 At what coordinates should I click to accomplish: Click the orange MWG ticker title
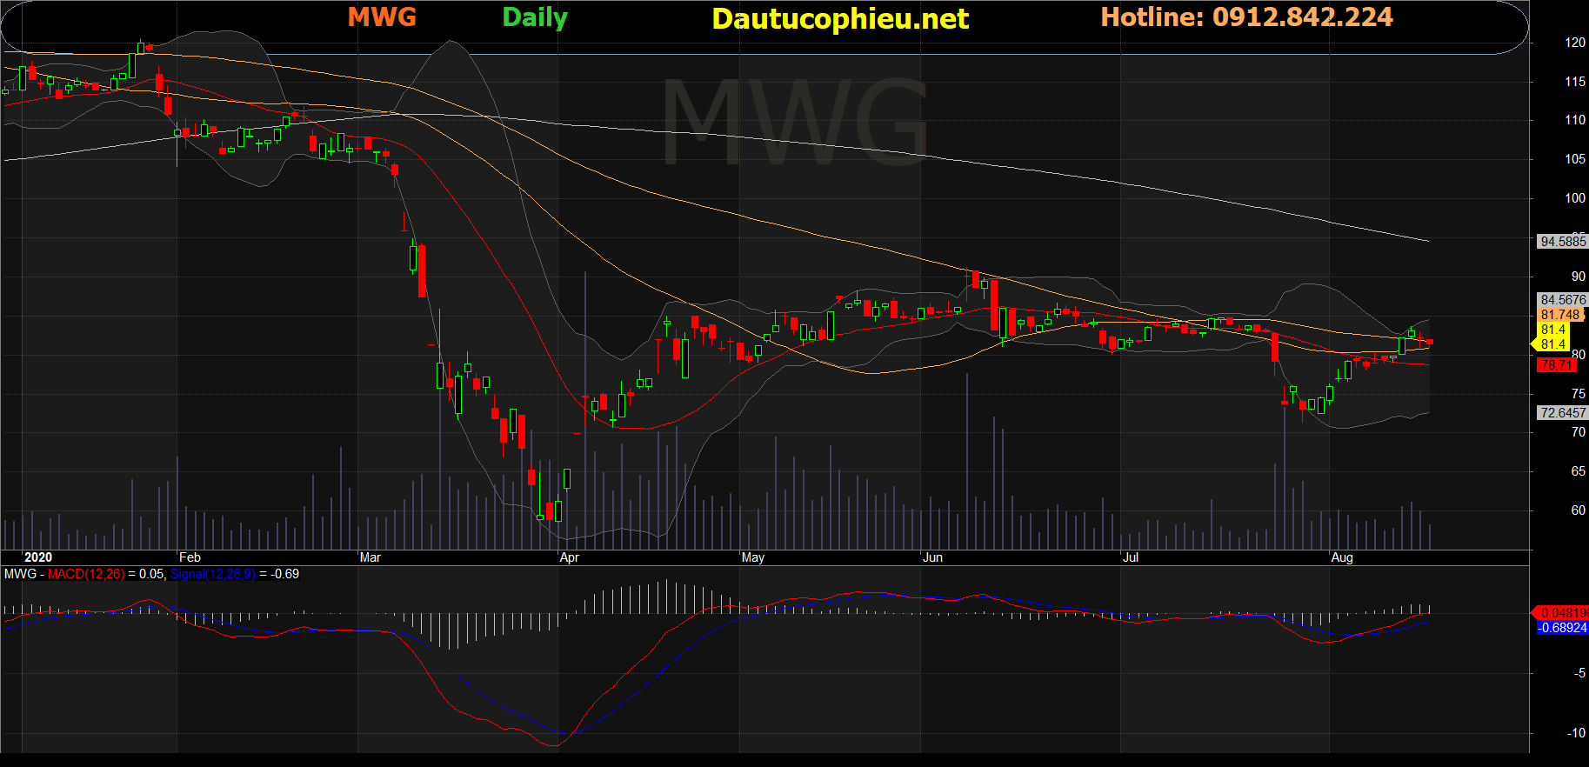pyautogui.click(x=382, y=17)
